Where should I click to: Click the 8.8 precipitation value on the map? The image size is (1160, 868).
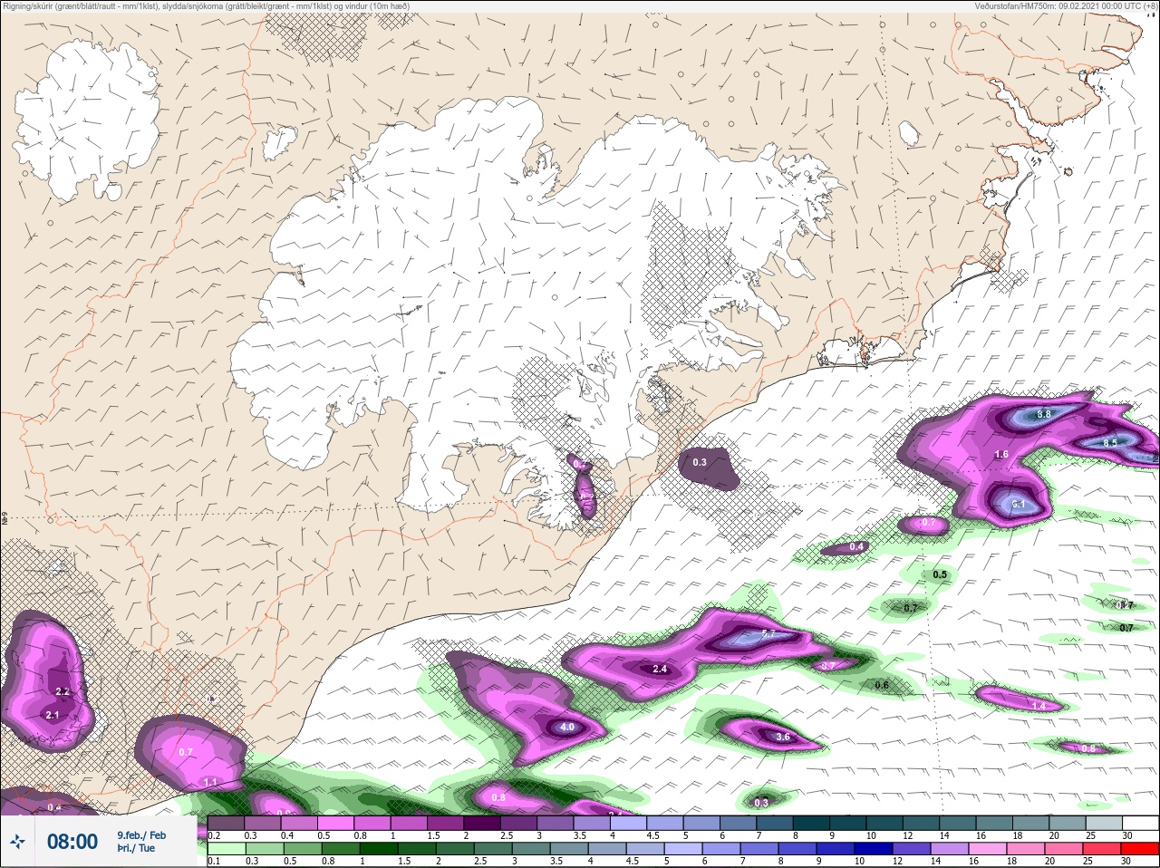pos(1043,414)
